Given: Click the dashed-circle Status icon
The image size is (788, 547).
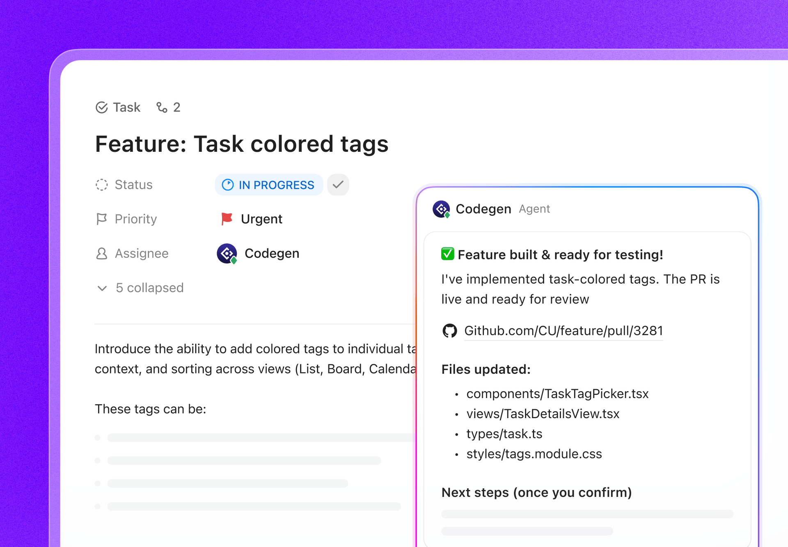Looking at the screenshot, I should tap(101, 185).
